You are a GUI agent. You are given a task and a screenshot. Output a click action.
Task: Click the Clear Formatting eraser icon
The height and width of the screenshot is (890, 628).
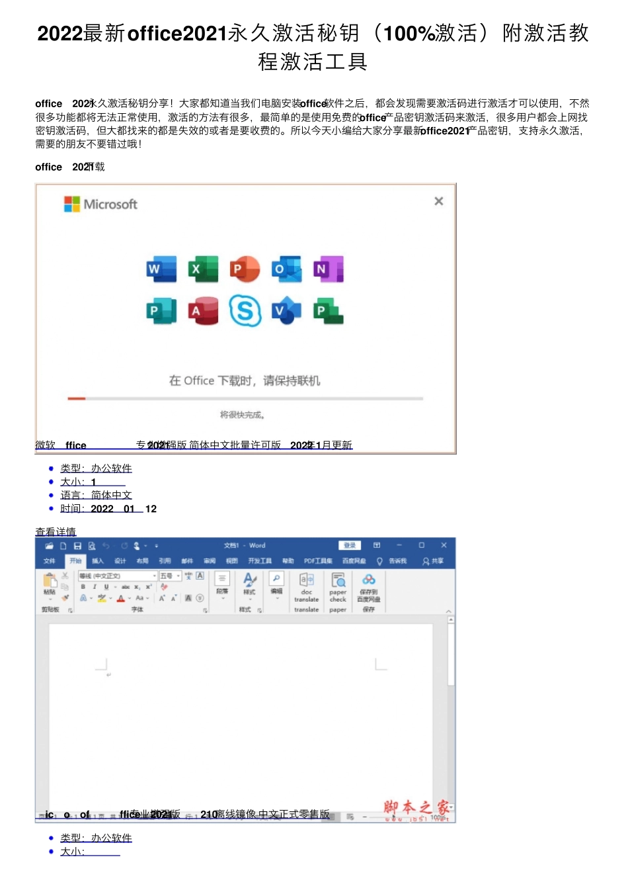coord(164,587)
